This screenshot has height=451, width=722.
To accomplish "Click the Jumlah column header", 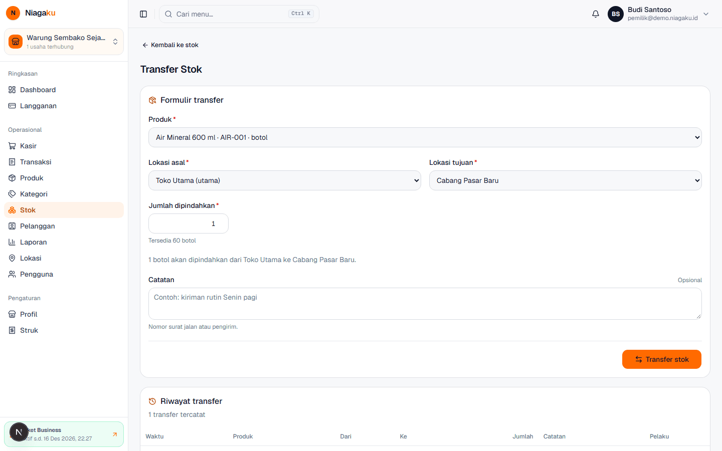I will 523,436.
